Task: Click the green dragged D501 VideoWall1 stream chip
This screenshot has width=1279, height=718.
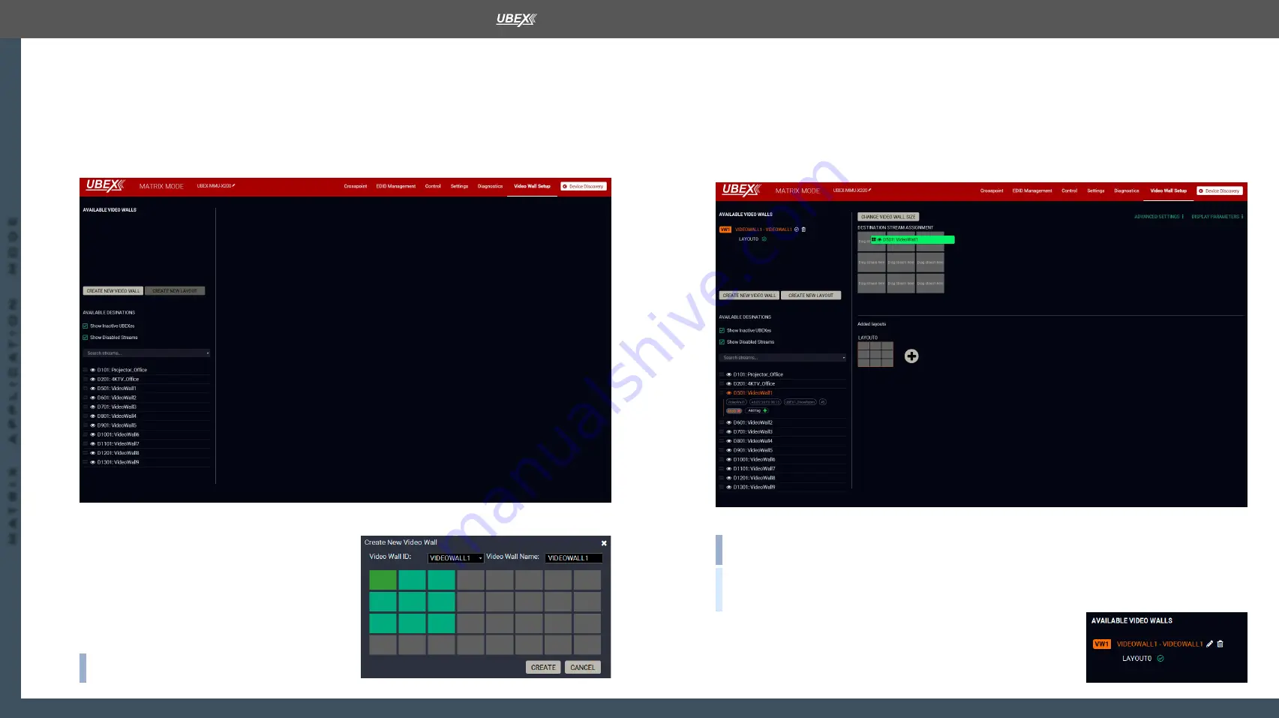Action: pos(913,240)
